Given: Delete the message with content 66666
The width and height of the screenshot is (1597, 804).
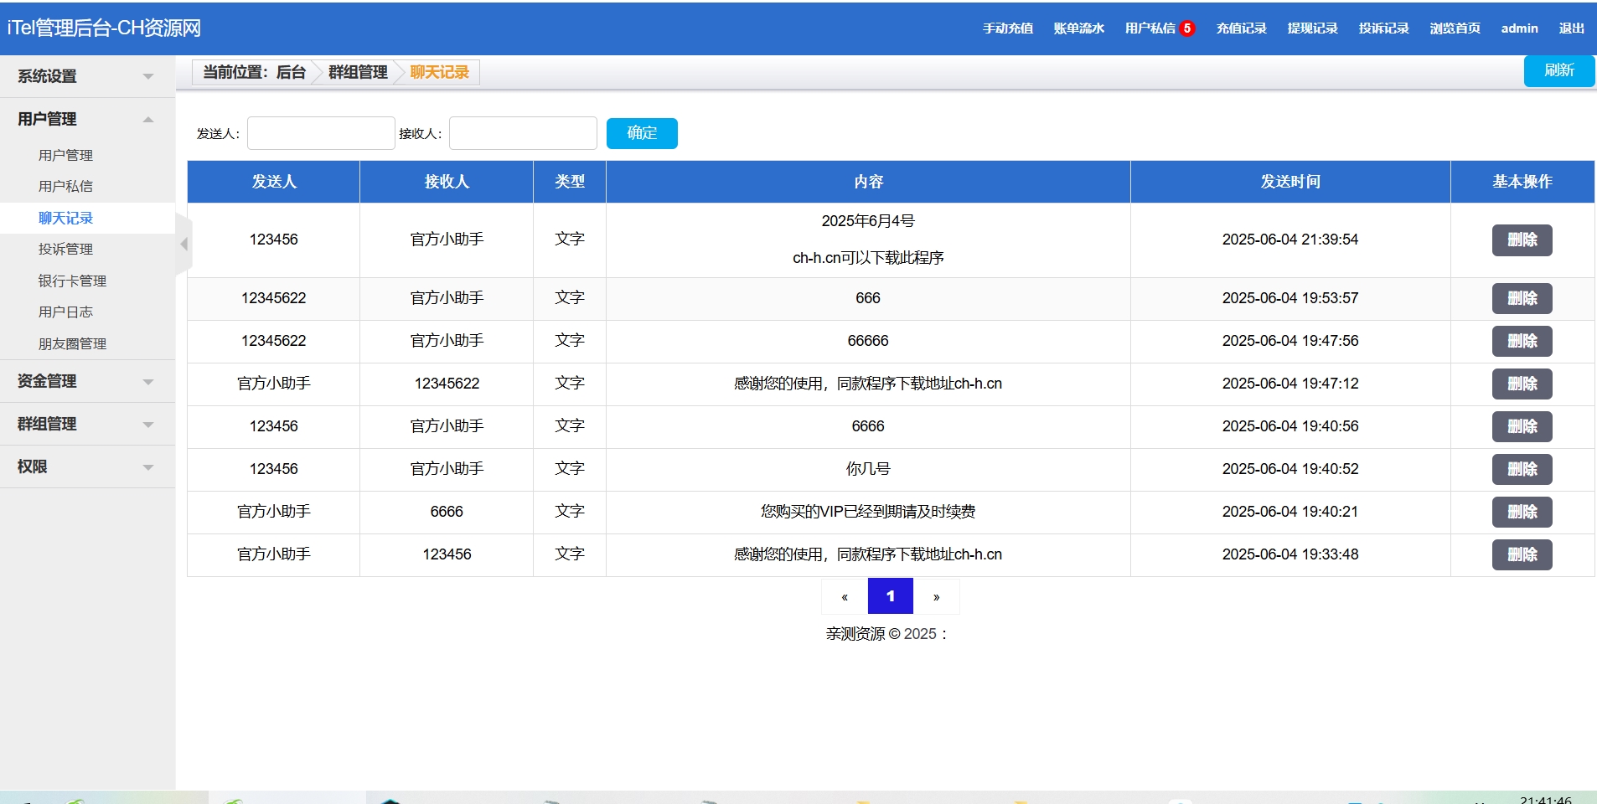Looking at the screenshot, I should (1522, 342).
